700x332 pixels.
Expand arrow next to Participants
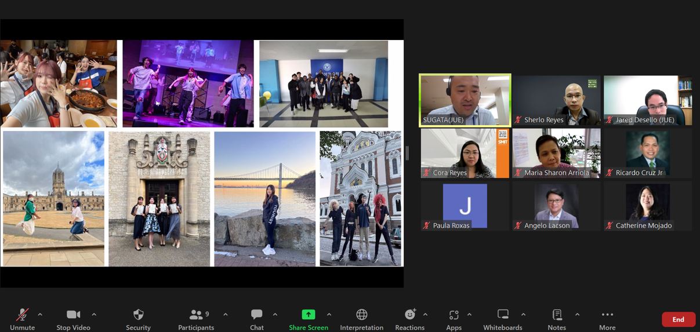pos(226,315)
